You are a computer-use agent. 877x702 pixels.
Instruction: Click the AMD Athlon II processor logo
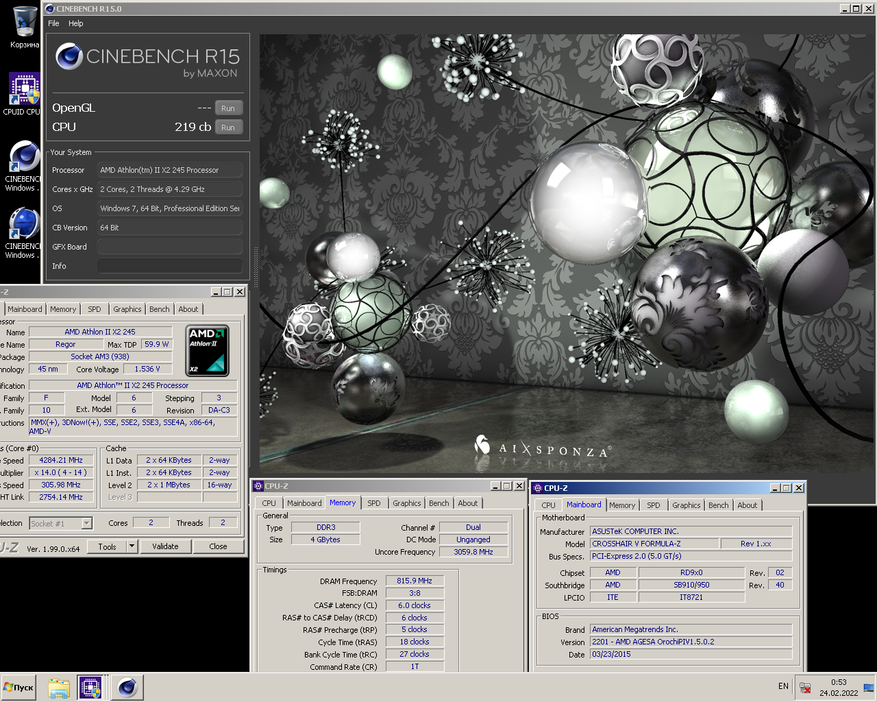click(207, 351)
